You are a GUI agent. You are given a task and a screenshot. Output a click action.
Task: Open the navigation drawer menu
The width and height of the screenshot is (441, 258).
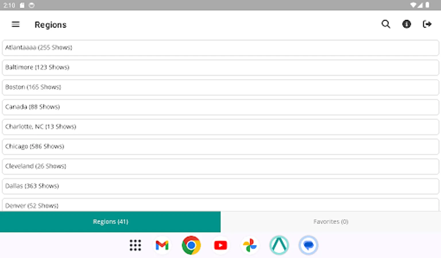(16, 24)
